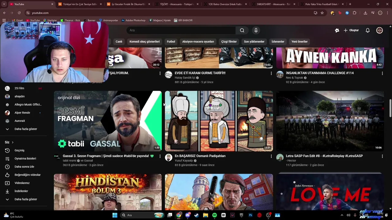Click the Hatay Sandık İçi channel avatar
Viewport: 392px width, 220px height.
(x=168, y=75)
